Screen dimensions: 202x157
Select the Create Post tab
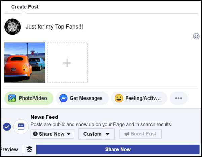pyautogui.click(x=25, y=7)
